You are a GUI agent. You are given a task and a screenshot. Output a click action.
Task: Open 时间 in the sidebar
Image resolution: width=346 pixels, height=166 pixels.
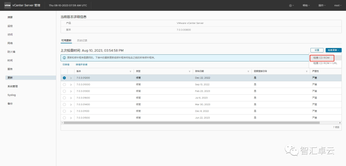(10, 60)
